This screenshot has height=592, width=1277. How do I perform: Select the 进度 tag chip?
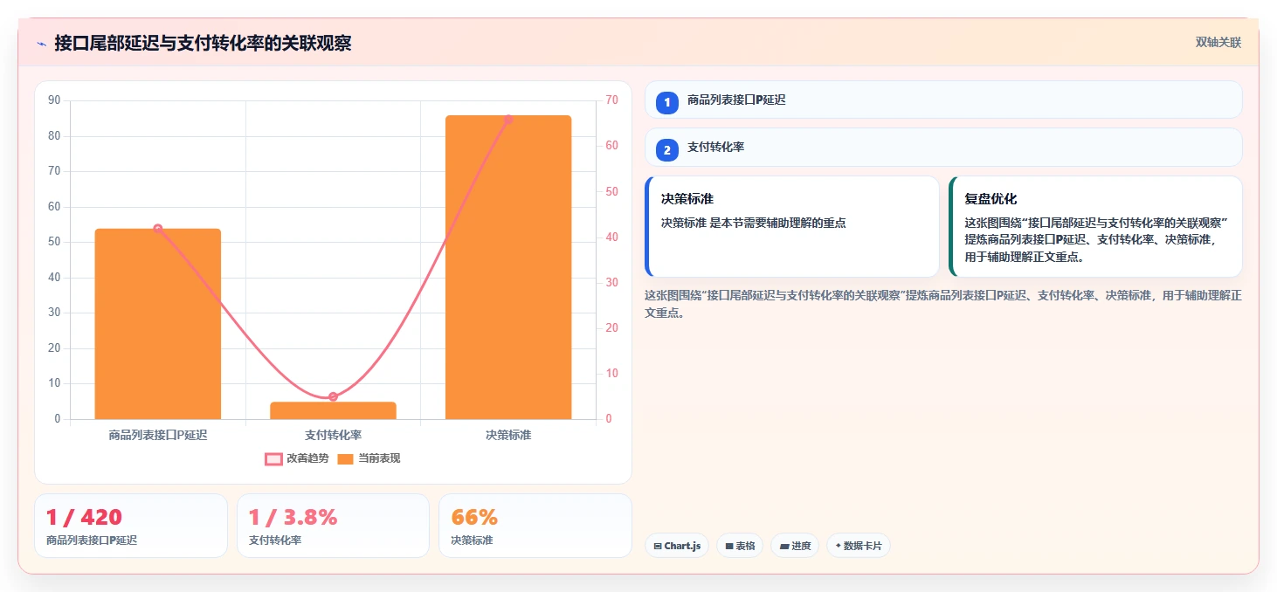point(795,546)
